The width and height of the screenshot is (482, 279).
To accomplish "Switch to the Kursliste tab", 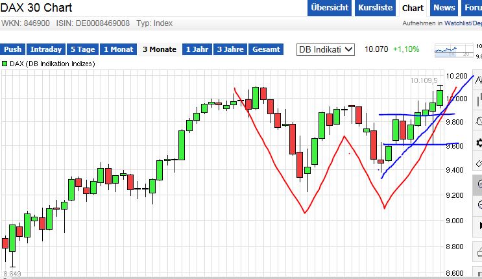I will click(376, 8).
